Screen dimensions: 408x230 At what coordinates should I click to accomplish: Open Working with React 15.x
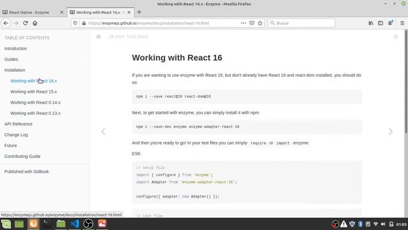pos(34,91)
